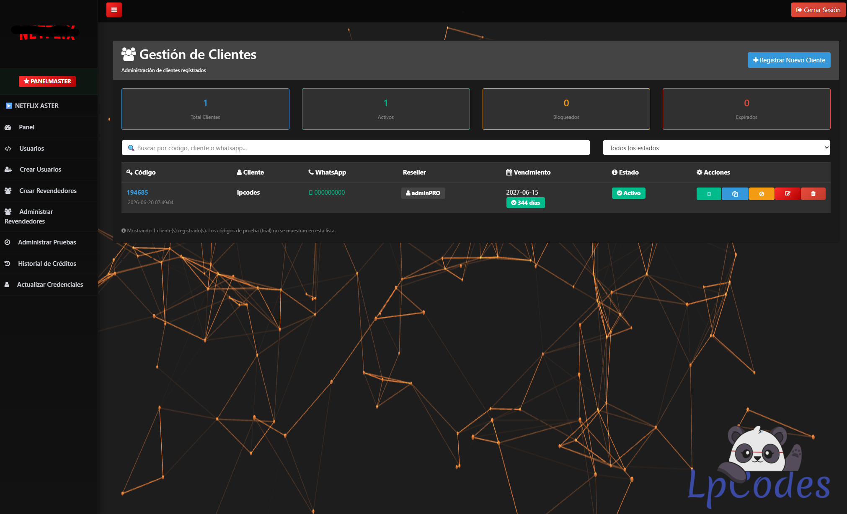Screen dimensions: 847x514
Task: Click the Estado column header
Action: tap(625, 172)
